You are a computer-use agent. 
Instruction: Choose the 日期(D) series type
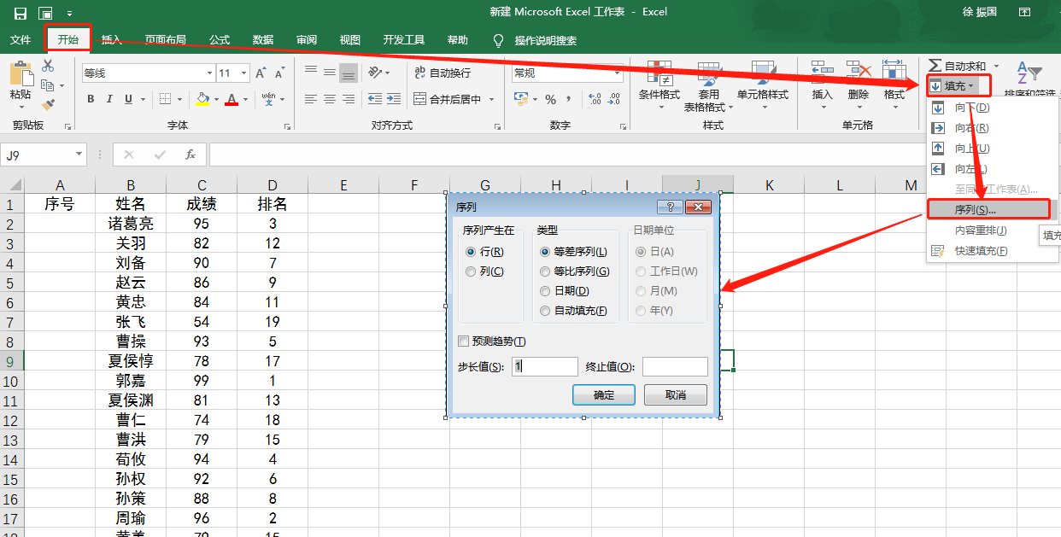(x=545, y=291)
